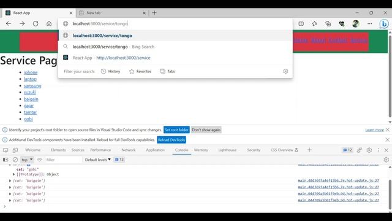Switch to the Application tab
The width and height of the screenshot is (392, 221).
coord(155,150)
